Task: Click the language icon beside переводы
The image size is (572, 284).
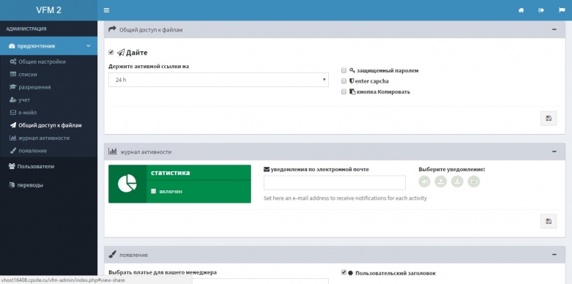Action: [x=12, y=185]
